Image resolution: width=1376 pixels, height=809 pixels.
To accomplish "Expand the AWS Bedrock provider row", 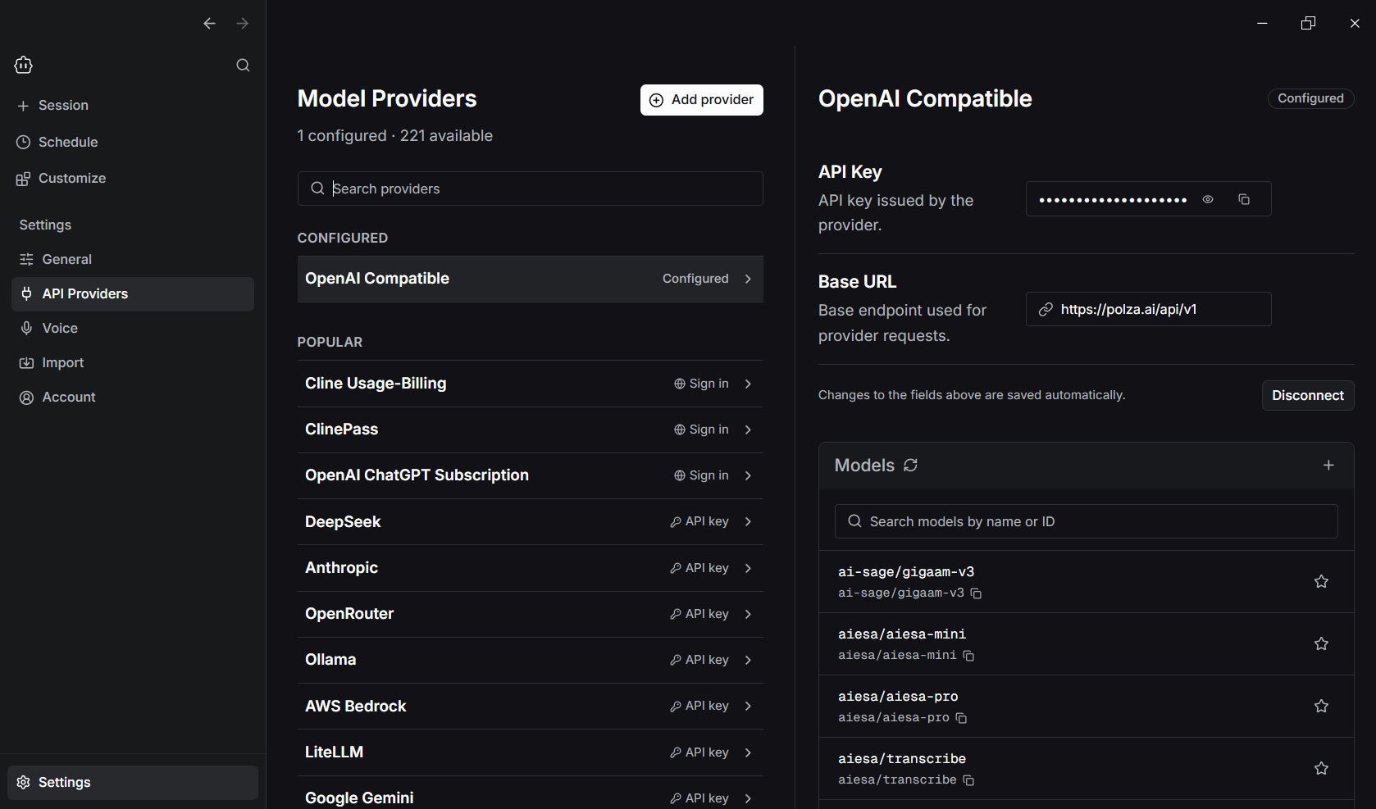I will 530,706.
